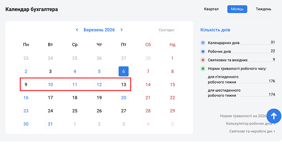
Task: Select Saturday March 14 in calendar
Action: [148, 85]
